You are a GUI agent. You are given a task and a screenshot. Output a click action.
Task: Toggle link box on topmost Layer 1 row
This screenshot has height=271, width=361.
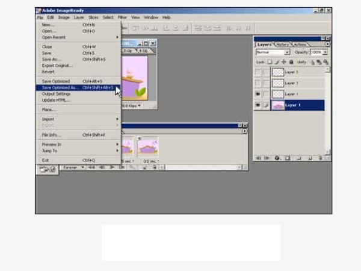(x=266, y=72)
